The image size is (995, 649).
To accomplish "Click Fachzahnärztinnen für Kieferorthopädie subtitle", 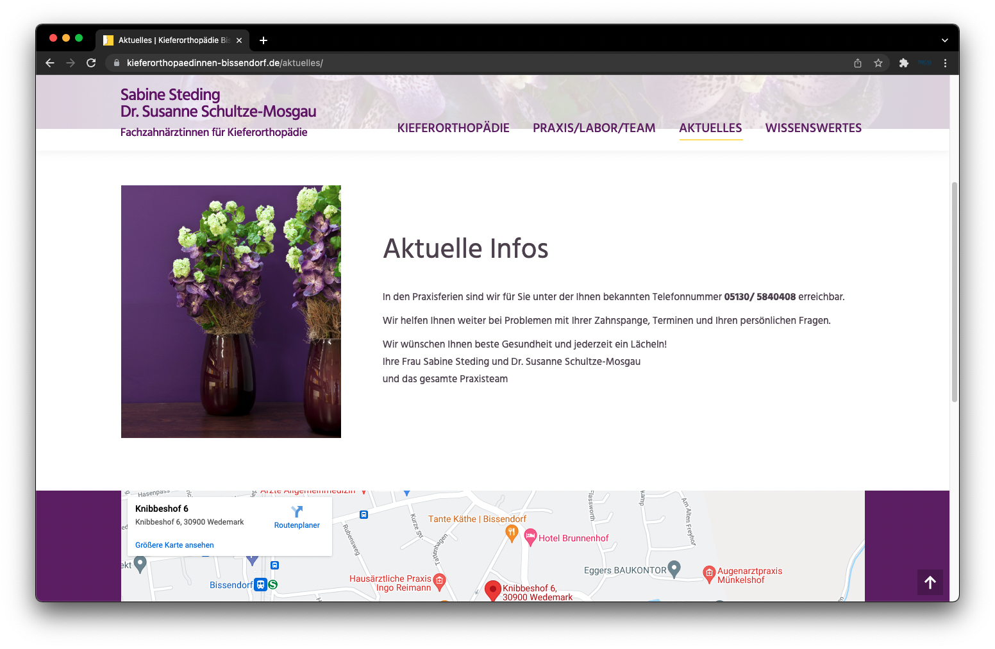I will point(213,132).
